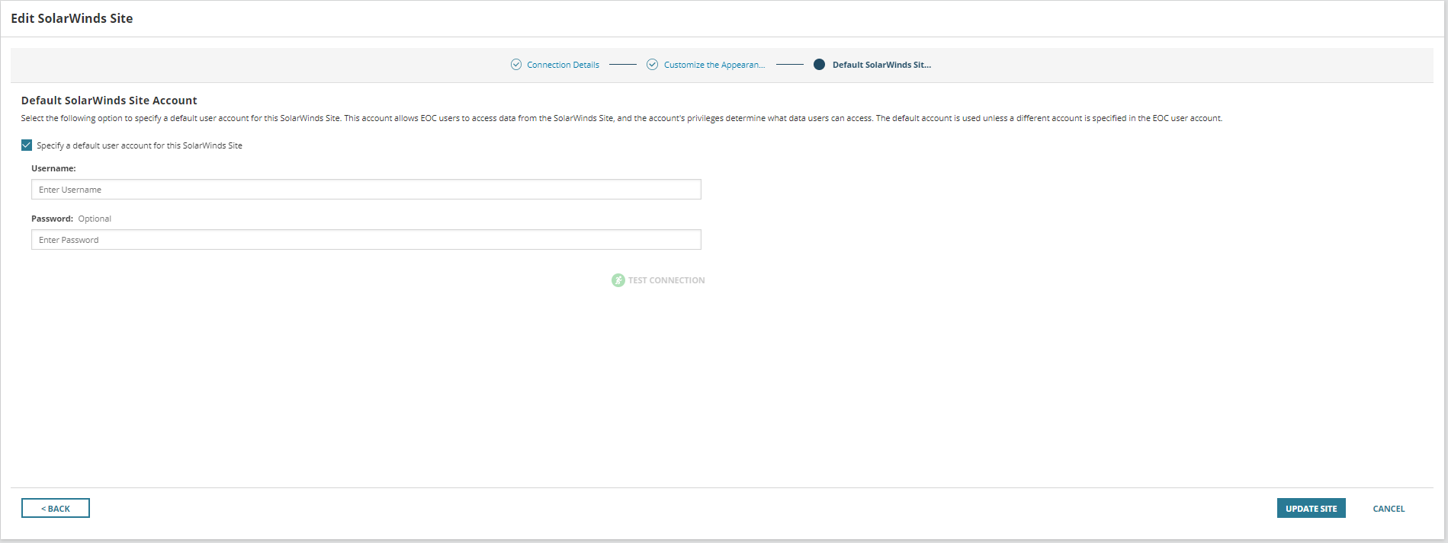Click the Connection Details step checkmark icon
Viewport: 1448px width, 543px height.
[x=516, y=65]
